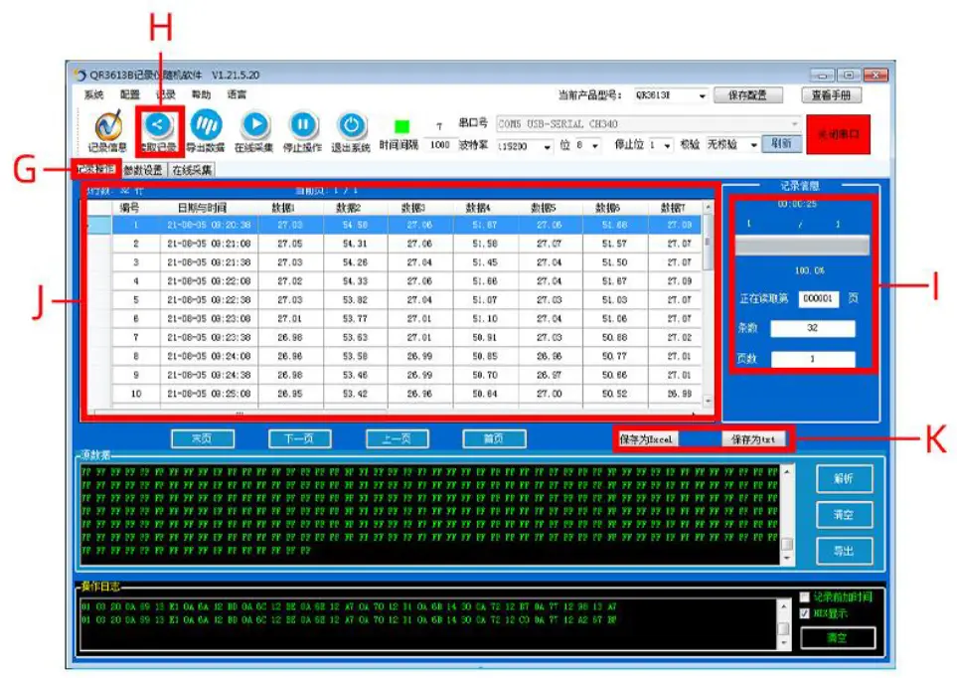Open the 记录 menu
The width and height of the screenshot is (957, 678).
coord(165,94)
